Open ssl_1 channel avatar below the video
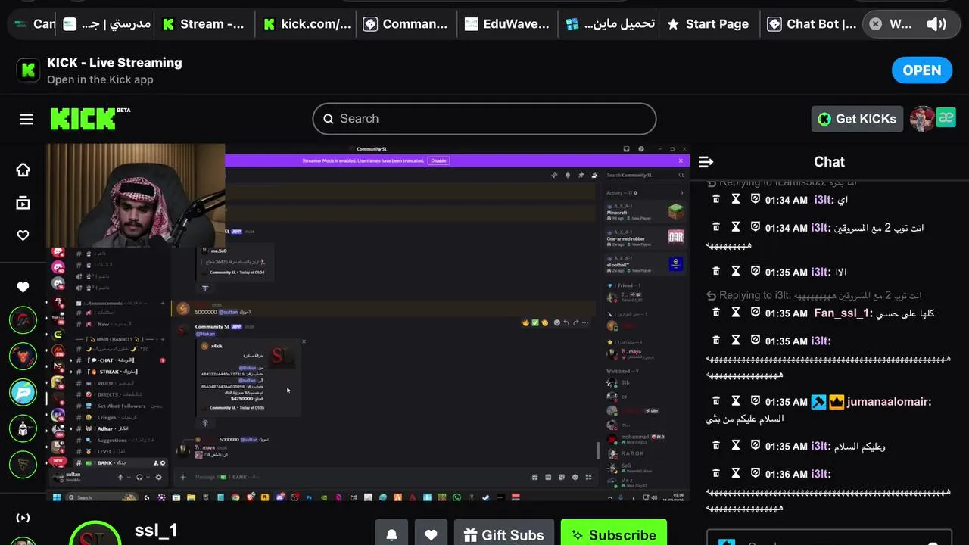This screenshot has height=545, width=969. (x=95, y=532)
